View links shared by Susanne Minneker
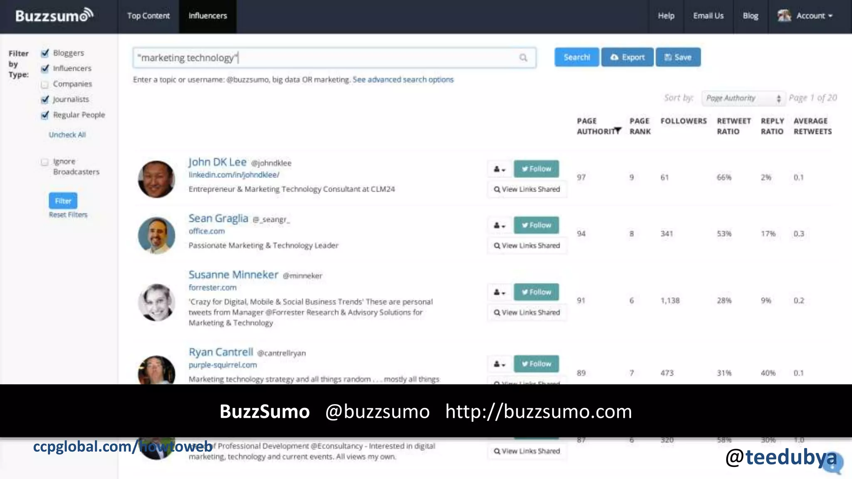Viewport: 852px width, 479px height. pyautogui.click(x=527, y=313)
